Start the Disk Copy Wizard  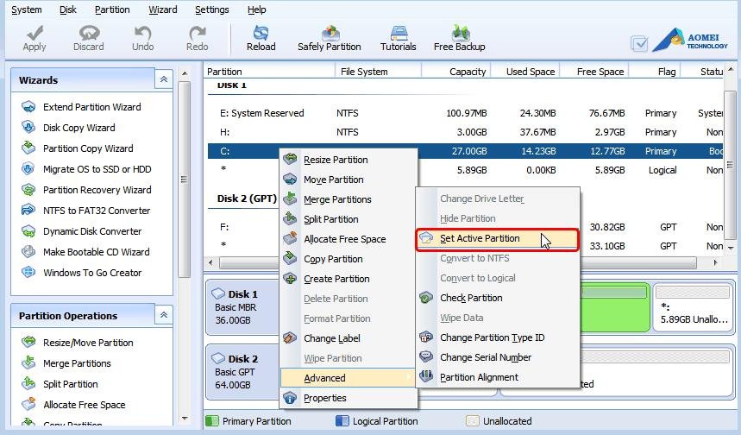pos(78,128)
